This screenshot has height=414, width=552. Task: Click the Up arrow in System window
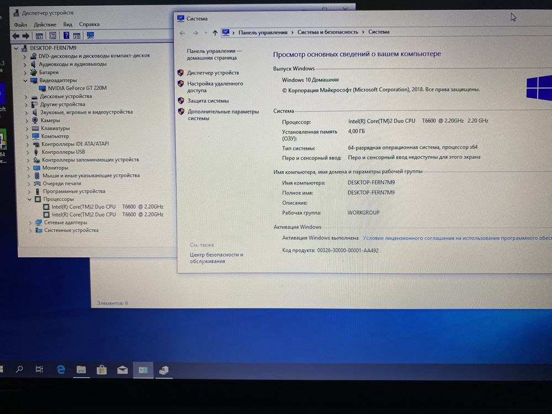[215, 33]
